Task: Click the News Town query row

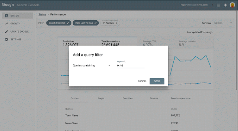Action: 135,123
